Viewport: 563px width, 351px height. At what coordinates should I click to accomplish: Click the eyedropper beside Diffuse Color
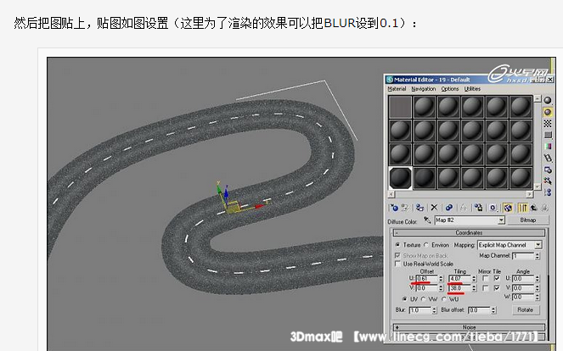point(427,220)
